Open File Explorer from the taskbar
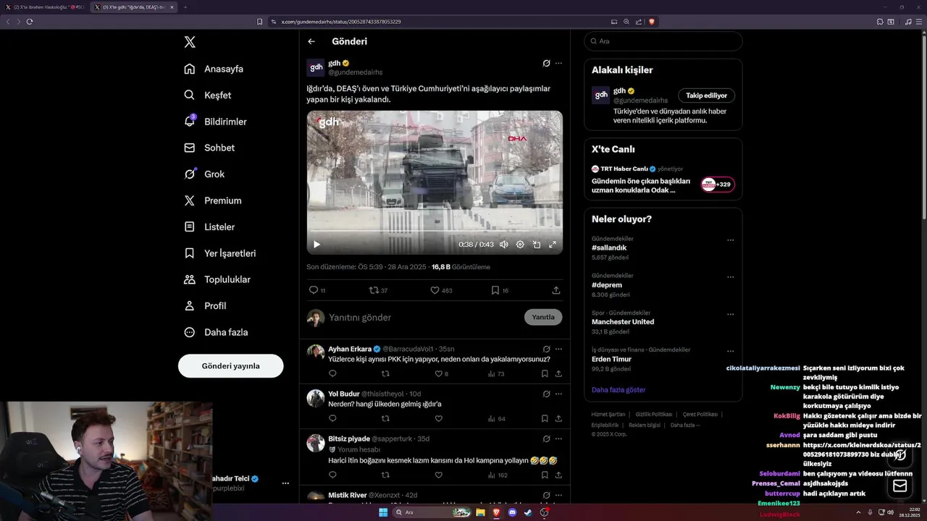 click(x=480, y=512)
